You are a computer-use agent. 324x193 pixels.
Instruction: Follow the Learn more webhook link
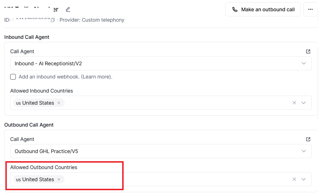pyautogui.click(x=97, y=77)
